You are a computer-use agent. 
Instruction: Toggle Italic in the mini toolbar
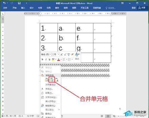tap(46, 60)
